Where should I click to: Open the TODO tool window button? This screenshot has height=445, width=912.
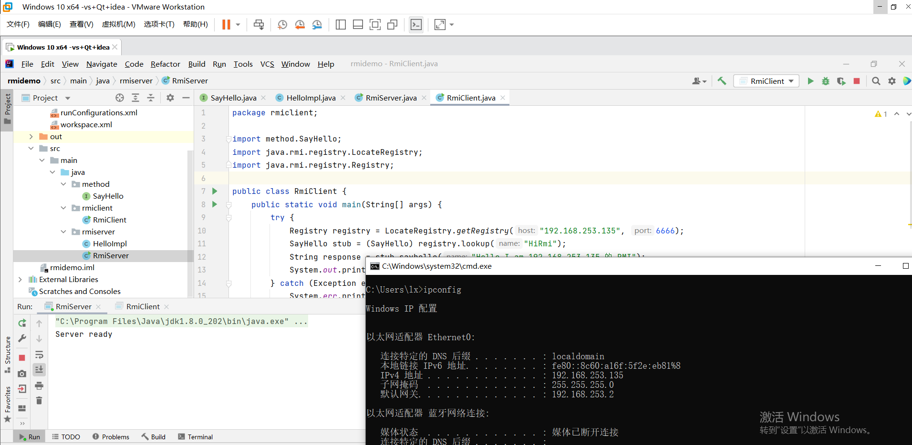[x=66, y=437]
